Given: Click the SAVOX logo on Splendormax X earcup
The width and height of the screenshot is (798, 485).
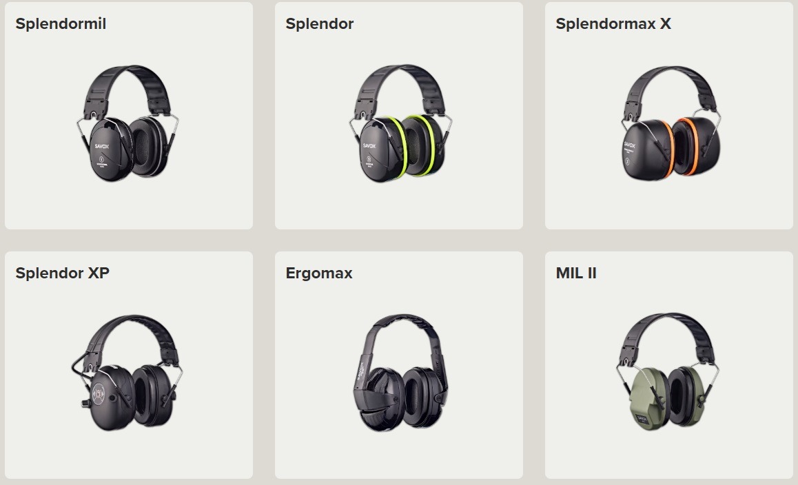Looking at the screenshot, I should tap(630, 145).
